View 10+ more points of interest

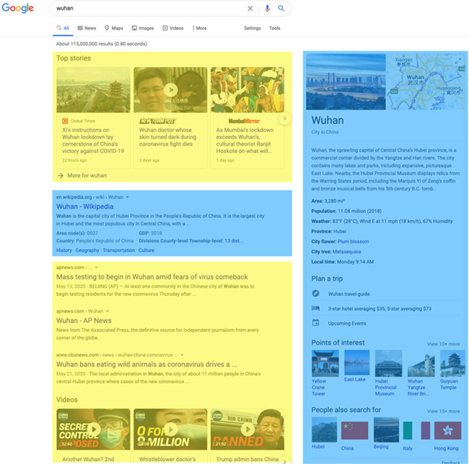443,344
